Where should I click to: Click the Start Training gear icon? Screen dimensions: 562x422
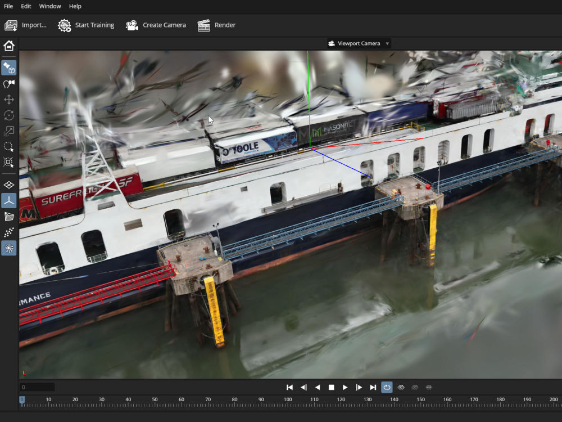[65, 25]
